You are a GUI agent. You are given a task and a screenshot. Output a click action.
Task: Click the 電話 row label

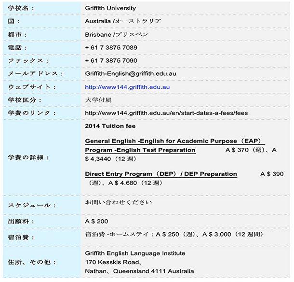coord(17,48)
